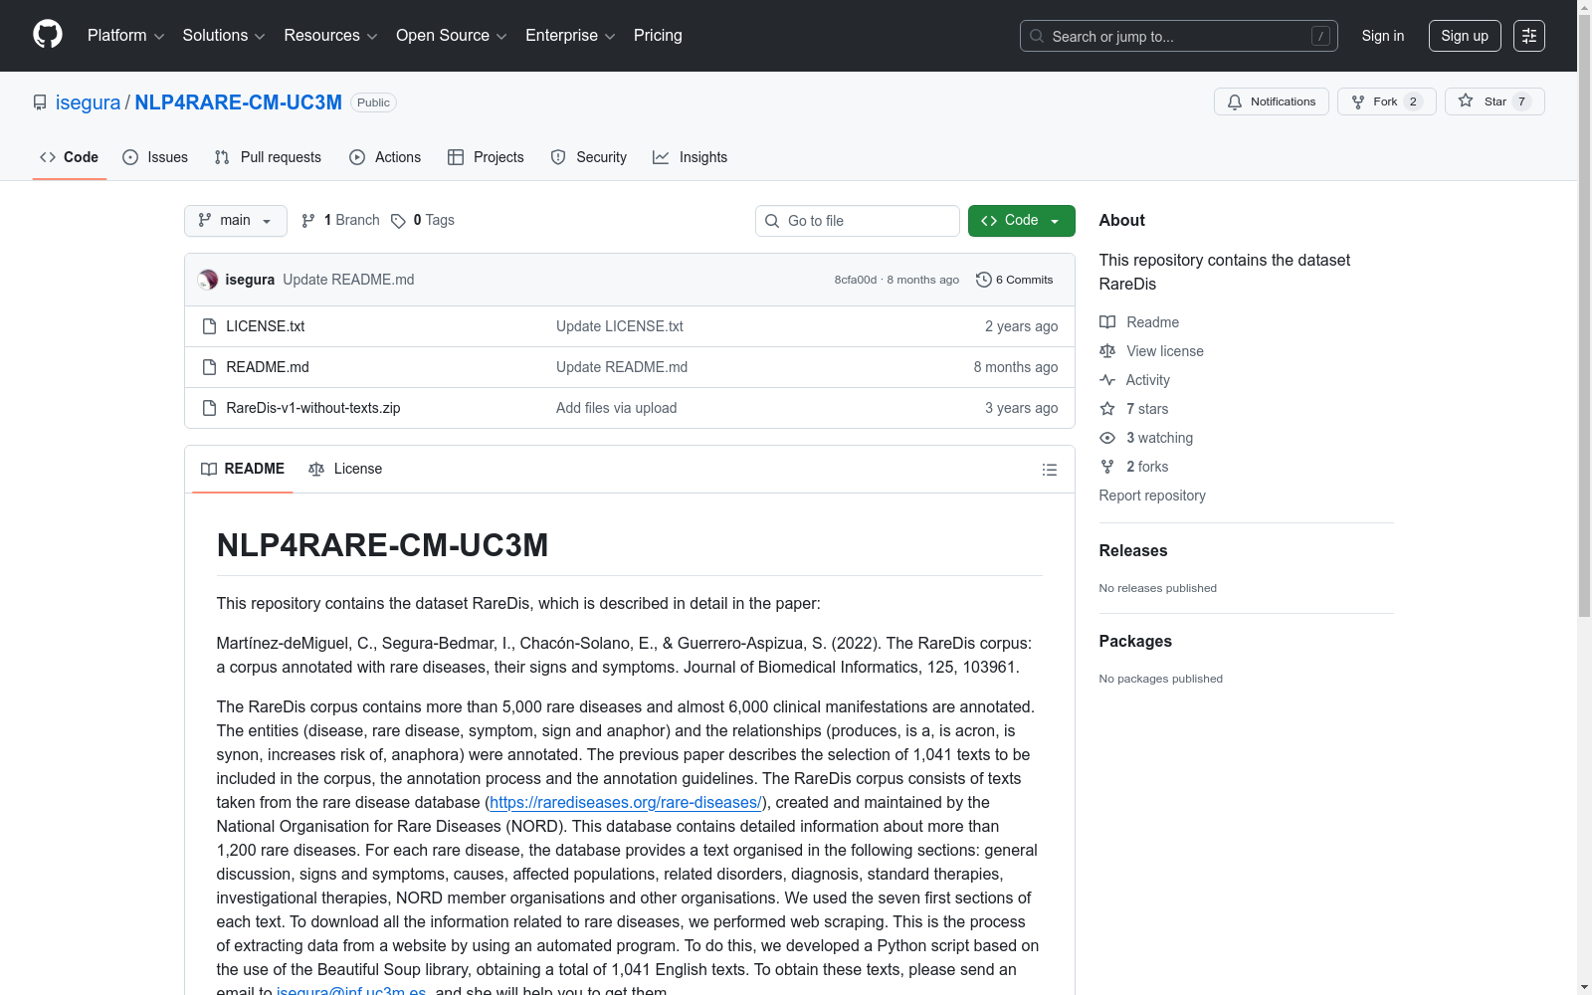
Task: Click the isegura avatar in commit row
Action: point(208,280)
